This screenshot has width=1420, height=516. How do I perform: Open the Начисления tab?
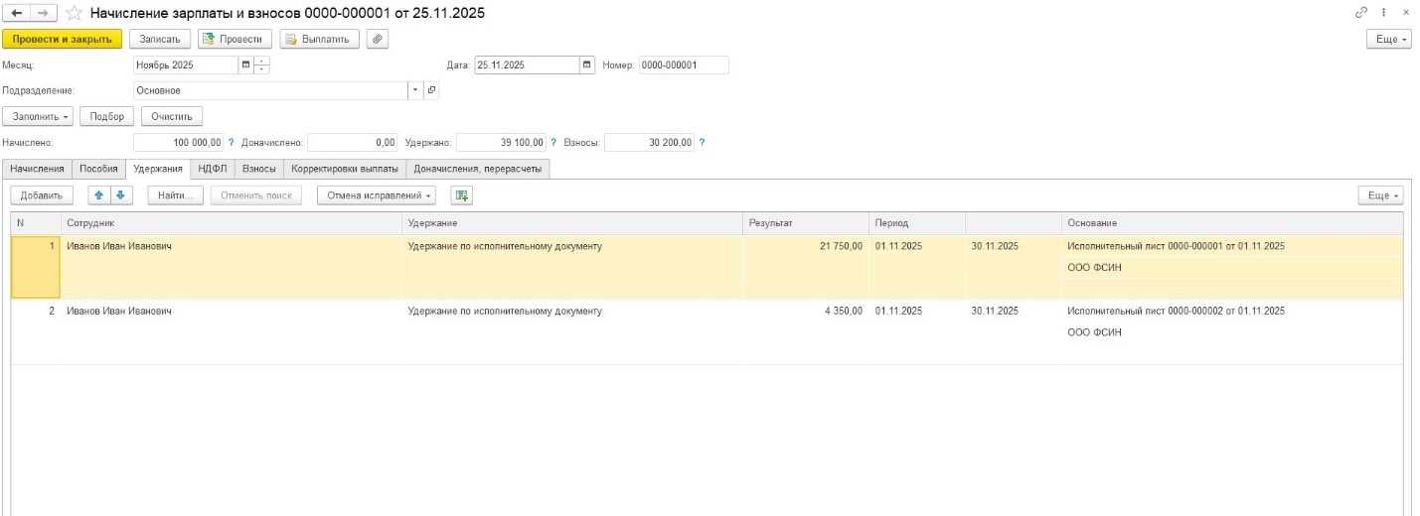point(37,169)
